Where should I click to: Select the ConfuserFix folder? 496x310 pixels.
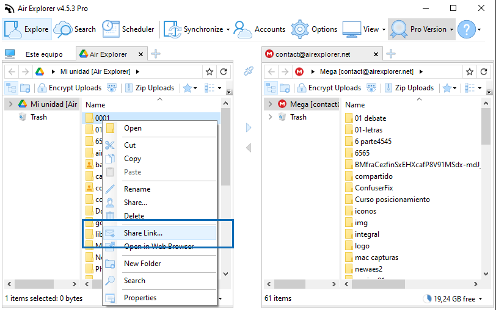(x=369, y=188)
